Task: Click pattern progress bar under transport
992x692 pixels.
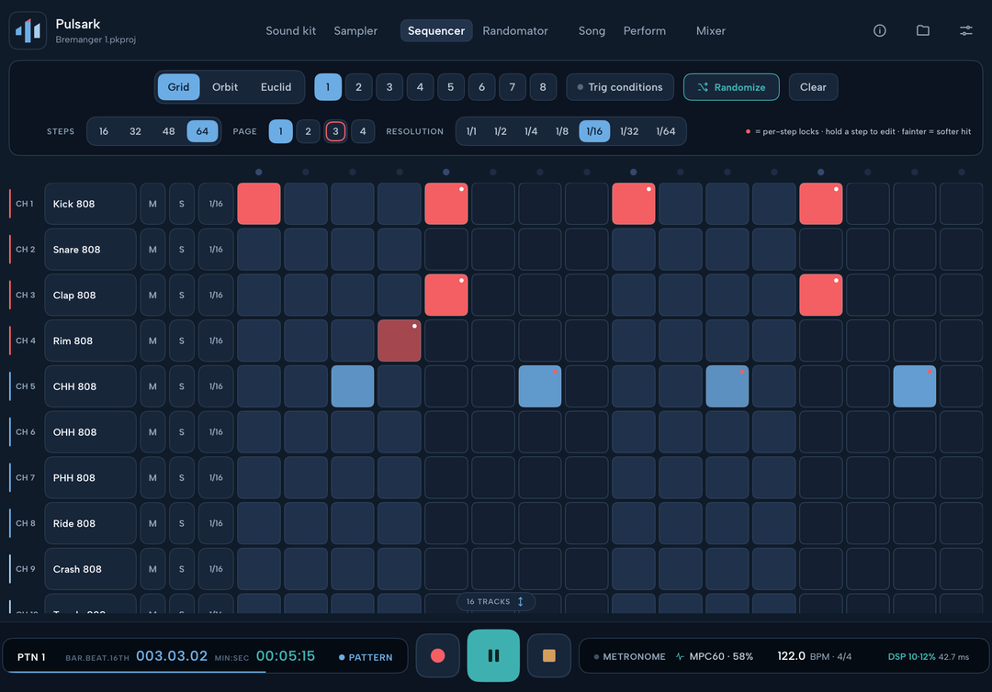Action: [x=205, y=672]
